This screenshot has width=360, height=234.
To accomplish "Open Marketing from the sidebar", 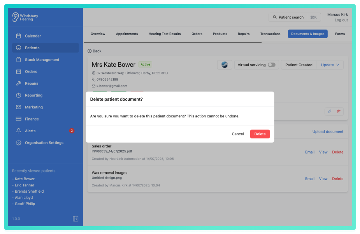I will tap(45, 107).
